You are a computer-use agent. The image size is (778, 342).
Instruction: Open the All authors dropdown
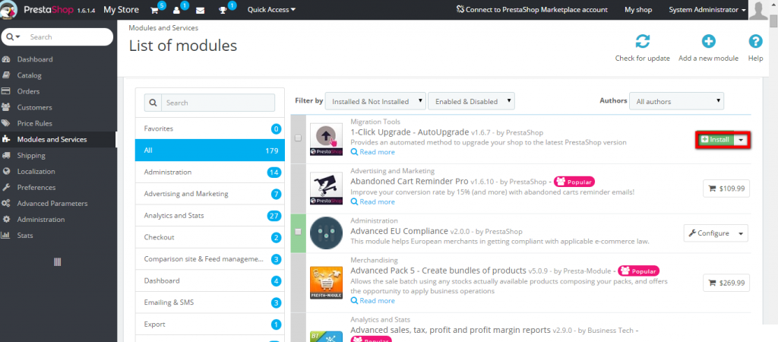click(x=676, y=101)
